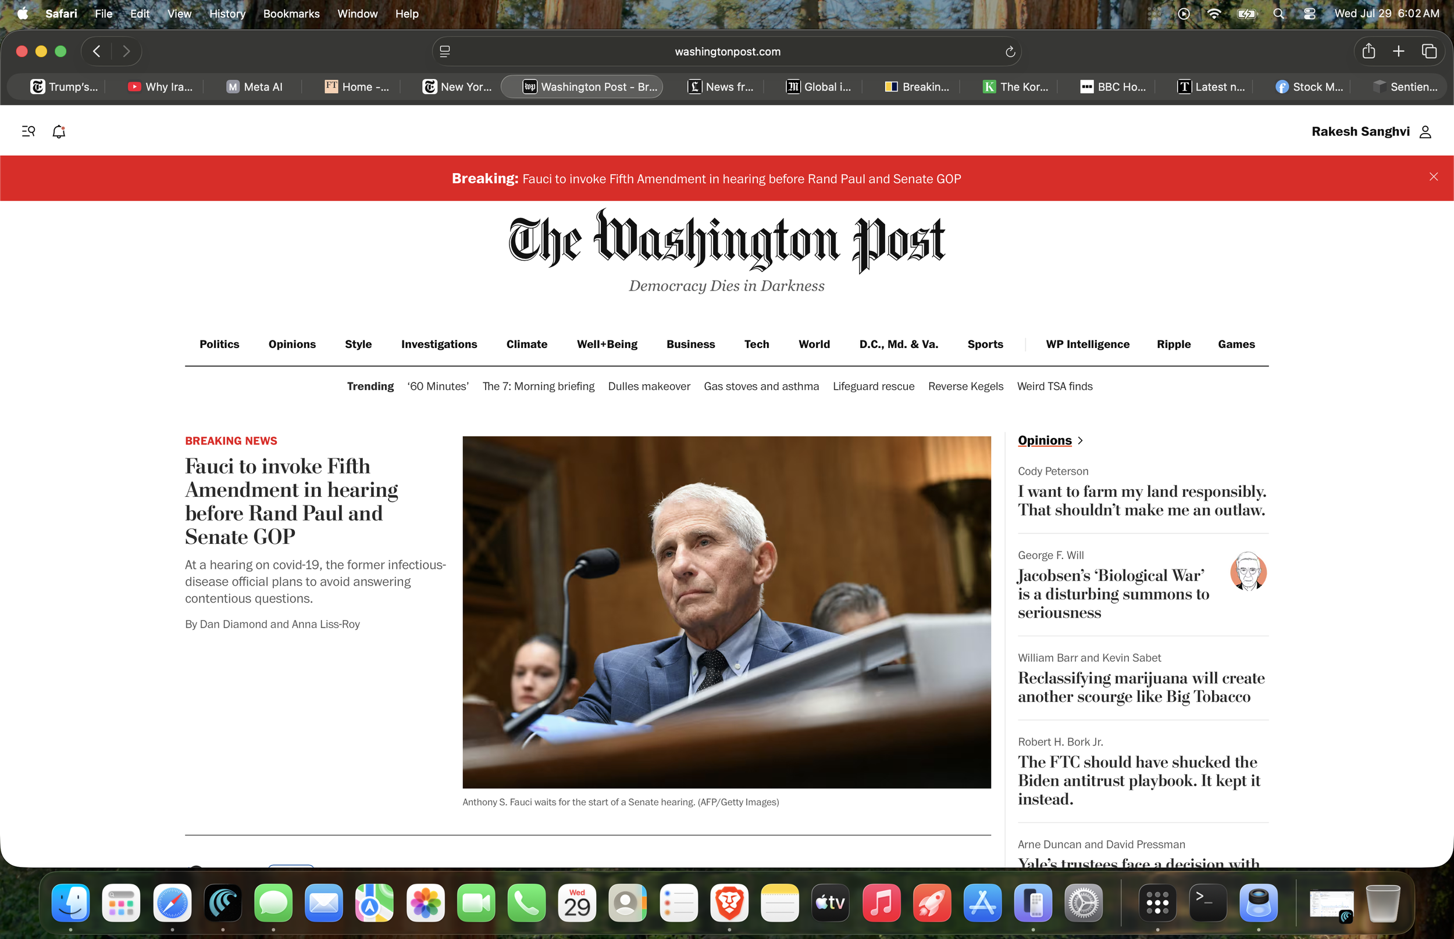1454x939 pixels.
Task: Switch to the Global i... tab
Action: [x=819, y=87]
